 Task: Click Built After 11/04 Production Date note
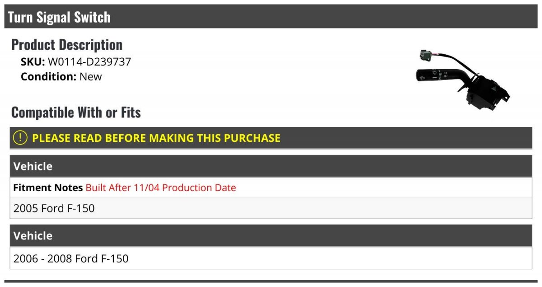[161, 188]
